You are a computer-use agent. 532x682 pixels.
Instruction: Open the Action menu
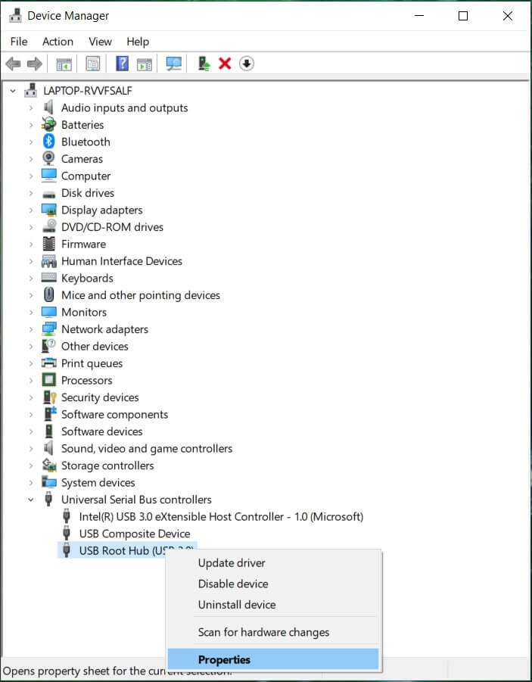(x=58, y=42)
